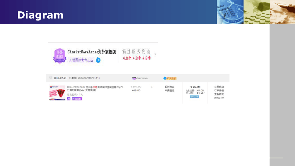This screenshot has height=166, width=295.
Task: Click the ¥75.28 total amount
Action: pos(195,87)
